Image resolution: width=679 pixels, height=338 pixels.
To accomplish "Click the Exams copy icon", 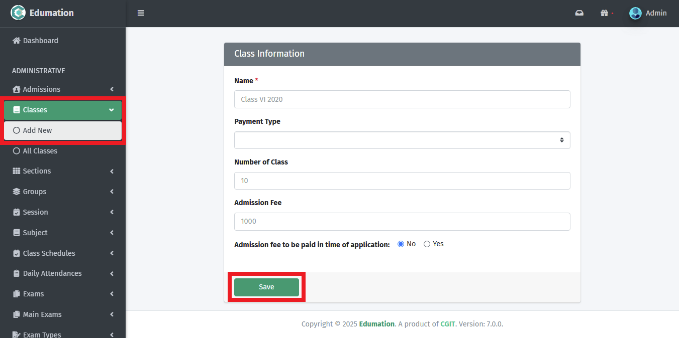I will click(x=17, y=294).
